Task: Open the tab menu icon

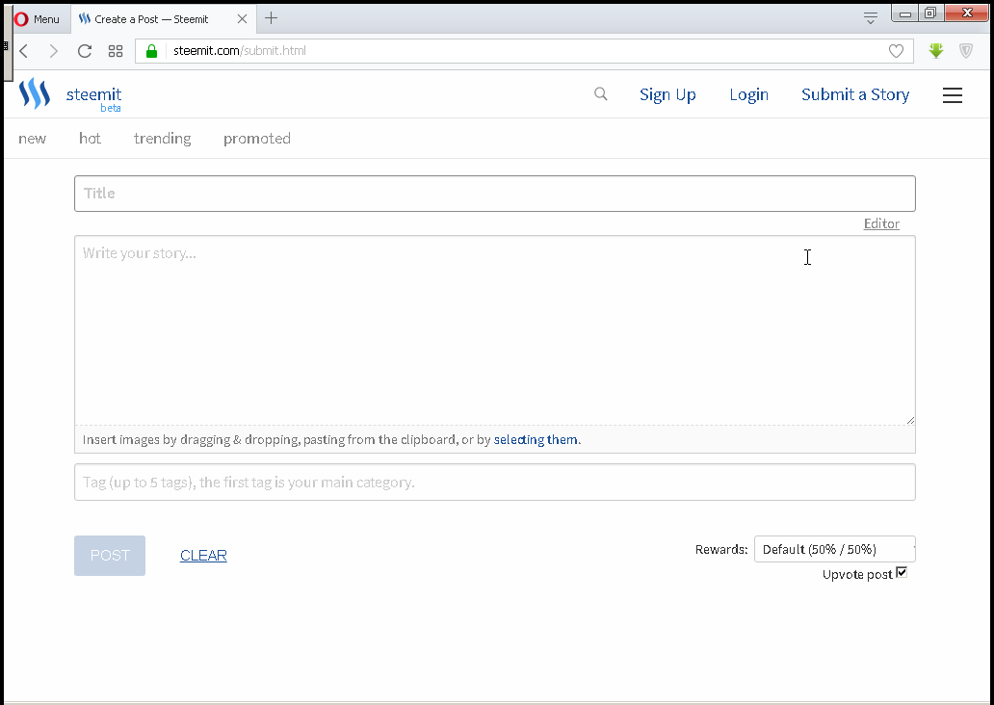Action: click(x=871, y=18)
